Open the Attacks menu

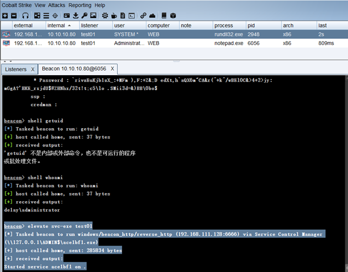tap(57, 5)
